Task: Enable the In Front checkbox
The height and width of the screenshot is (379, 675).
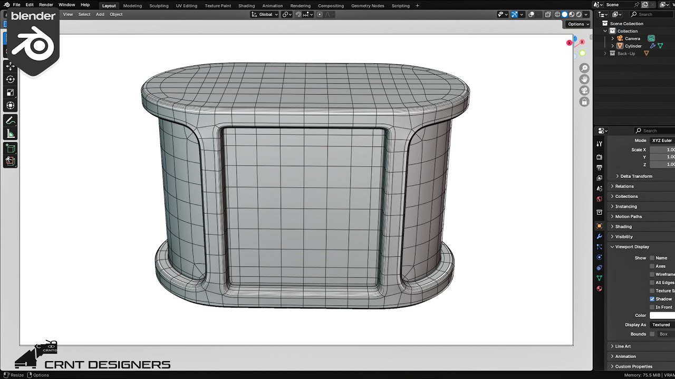Action: (652, 307)
